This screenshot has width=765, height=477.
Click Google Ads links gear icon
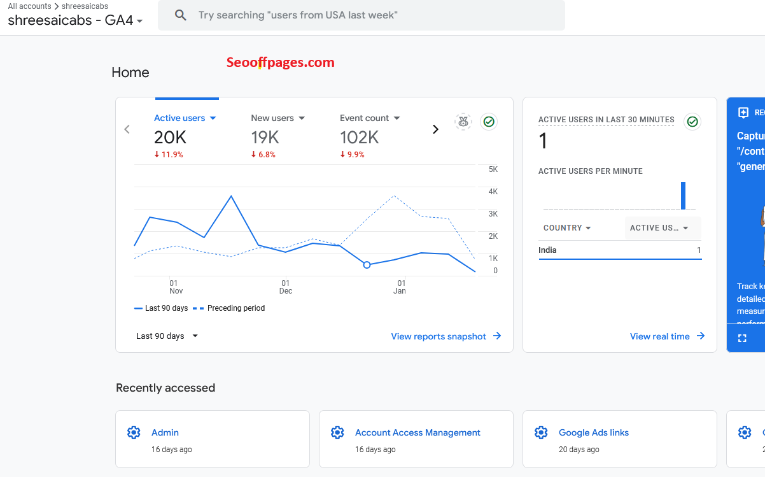click(x=541, y=433)
